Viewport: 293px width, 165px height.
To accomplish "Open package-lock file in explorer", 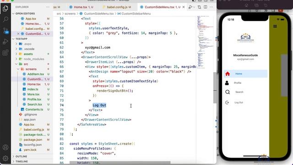I will pos(35,134).
